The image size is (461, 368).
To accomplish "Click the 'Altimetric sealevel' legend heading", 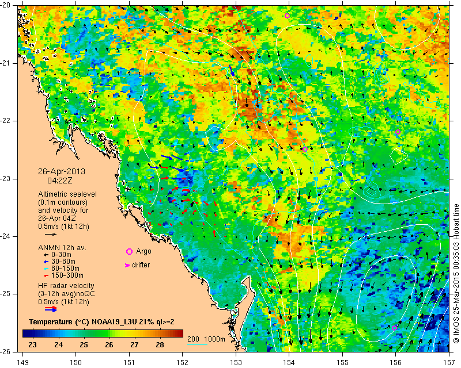I will click(67, 194).
